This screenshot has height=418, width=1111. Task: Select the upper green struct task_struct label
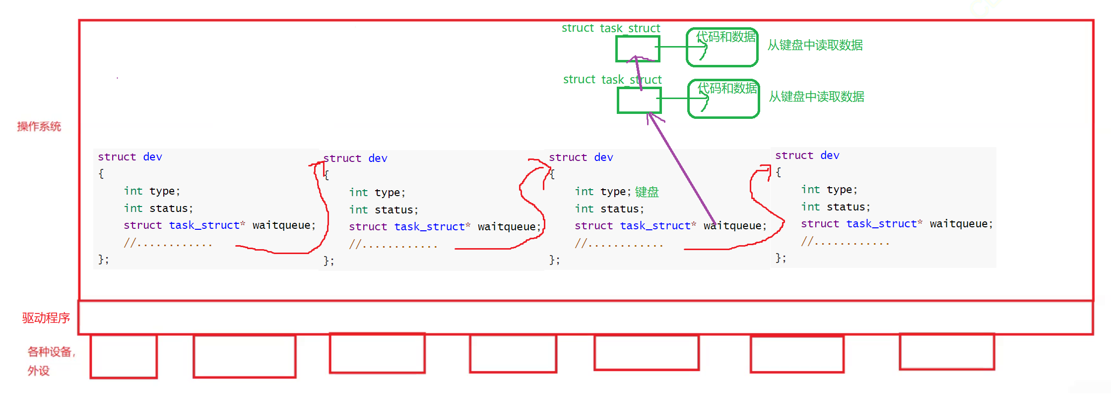611,28
